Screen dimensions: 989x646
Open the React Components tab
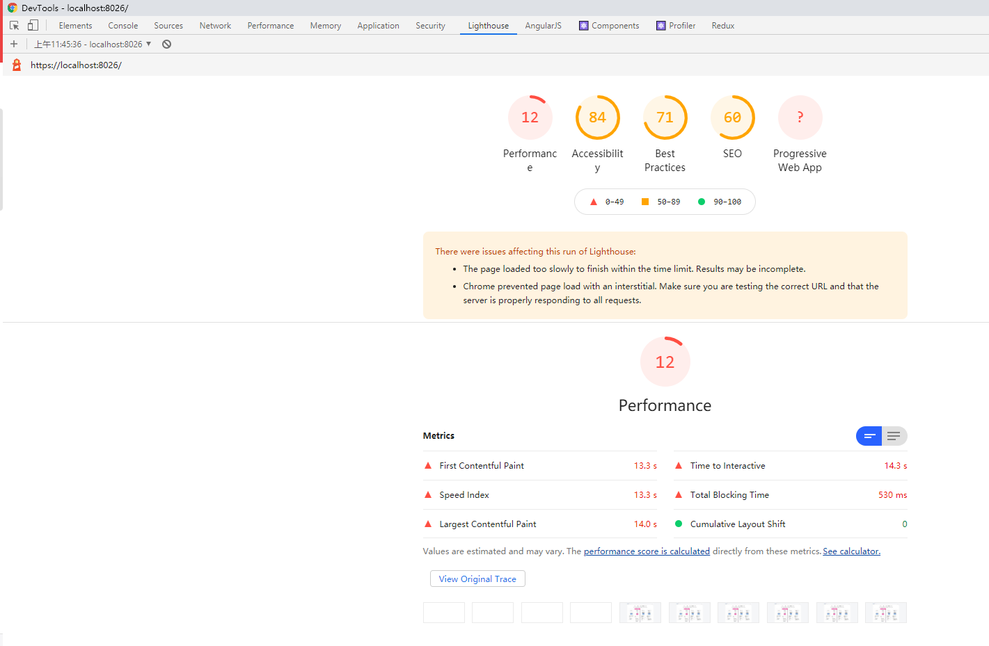pyautogui.click(x=609, y=26)
